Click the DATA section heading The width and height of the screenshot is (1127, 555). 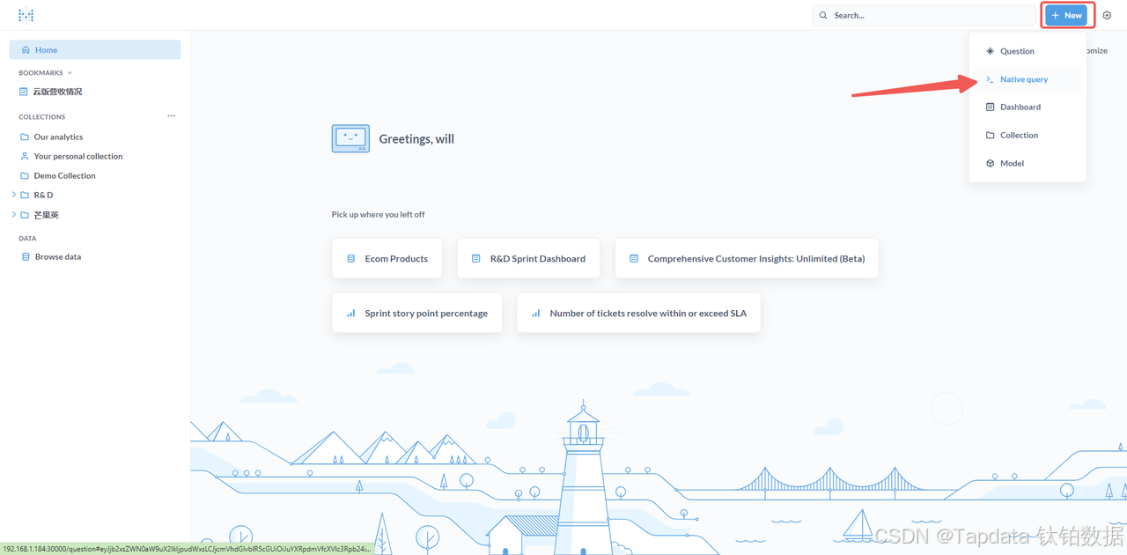click(27, 239)
